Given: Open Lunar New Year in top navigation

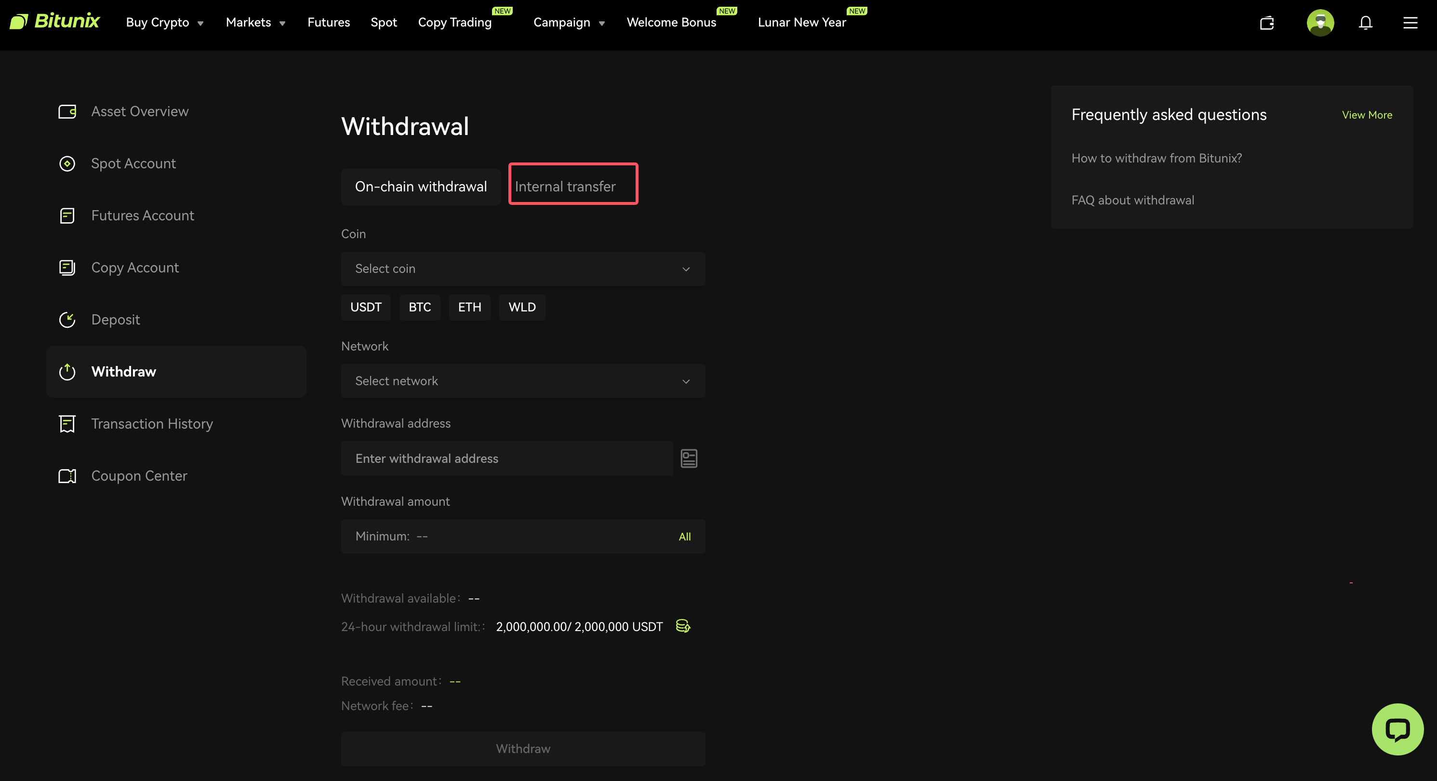Looking at the screenshot, I should 801,22.
